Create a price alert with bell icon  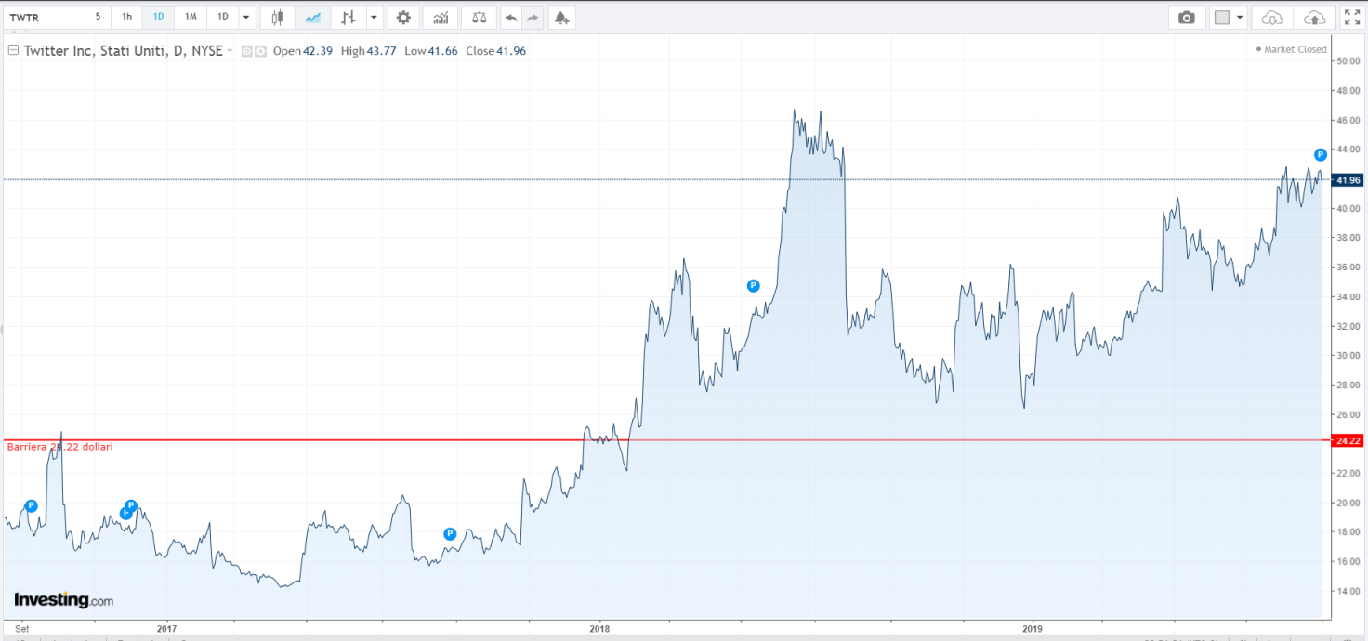click(x=561, y=17)
